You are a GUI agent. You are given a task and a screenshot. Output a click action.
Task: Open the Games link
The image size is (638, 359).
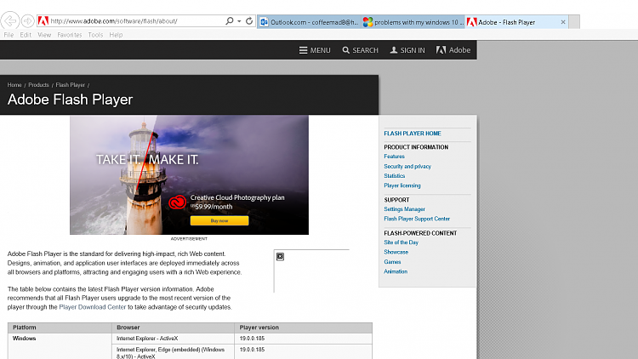(393, 262)
